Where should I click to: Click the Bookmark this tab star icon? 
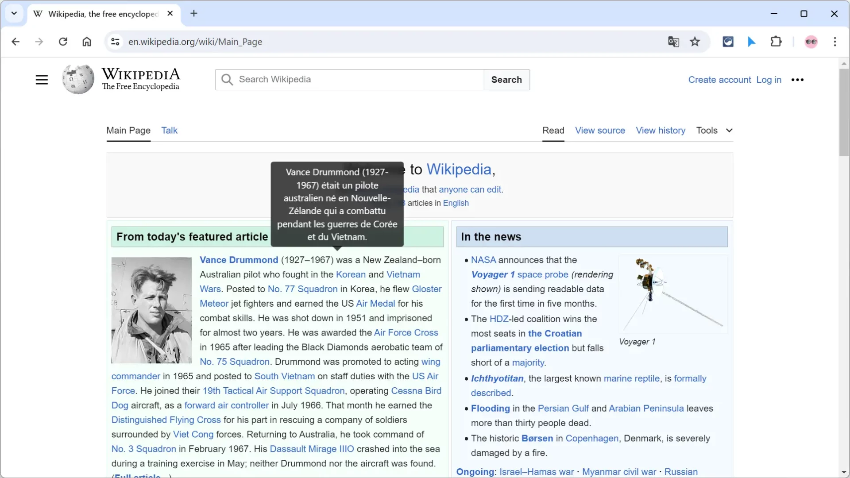tap(695, 41)
